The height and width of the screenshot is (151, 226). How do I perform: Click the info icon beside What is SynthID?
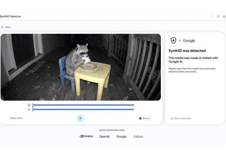(172, 118)
